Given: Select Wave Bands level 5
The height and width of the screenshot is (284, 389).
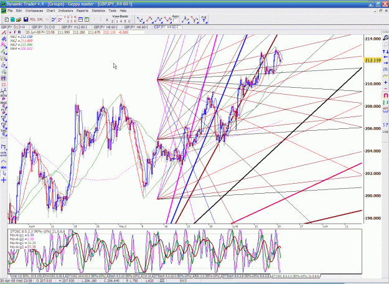Looking at the screenshot, I should click(125, 21).
